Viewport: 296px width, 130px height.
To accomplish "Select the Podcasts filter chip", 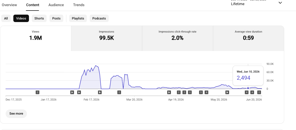I will tap(99, 18).
